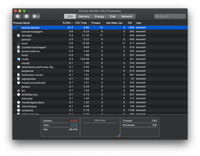This screenshot has width=200, height=156.
Task: Click the 21.20 CPU time value for Spotlight
Action: click(x=86, y=35)
